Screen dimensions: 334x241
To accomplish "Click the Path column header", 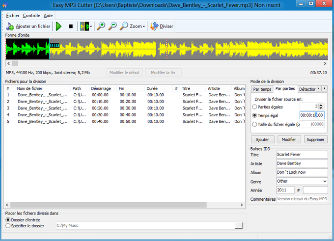I will tap(80, 88).
